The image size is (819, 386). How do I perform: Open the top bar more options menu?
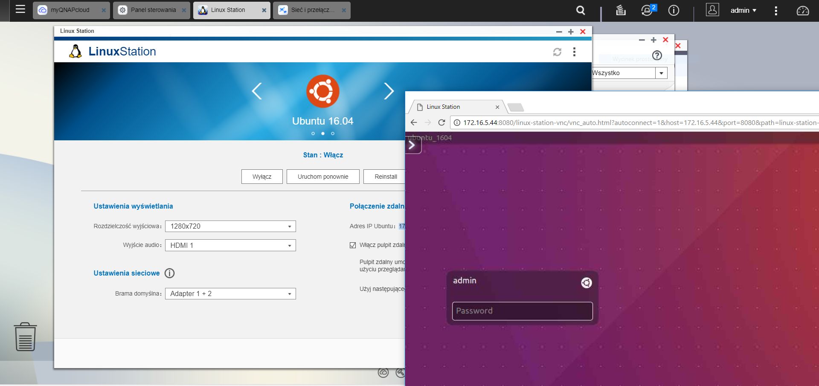tap(776, 11)
